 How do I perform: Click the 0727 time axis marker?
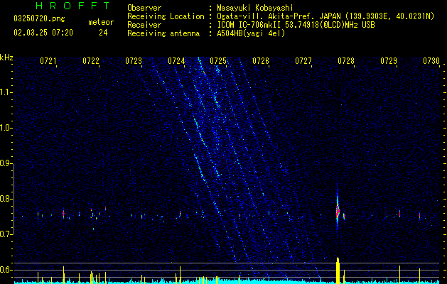[303, 60]
